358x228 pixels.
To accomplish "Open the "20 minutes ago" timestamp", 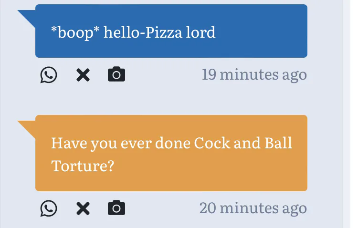I will pyautogui.click(x=253, y=208).
